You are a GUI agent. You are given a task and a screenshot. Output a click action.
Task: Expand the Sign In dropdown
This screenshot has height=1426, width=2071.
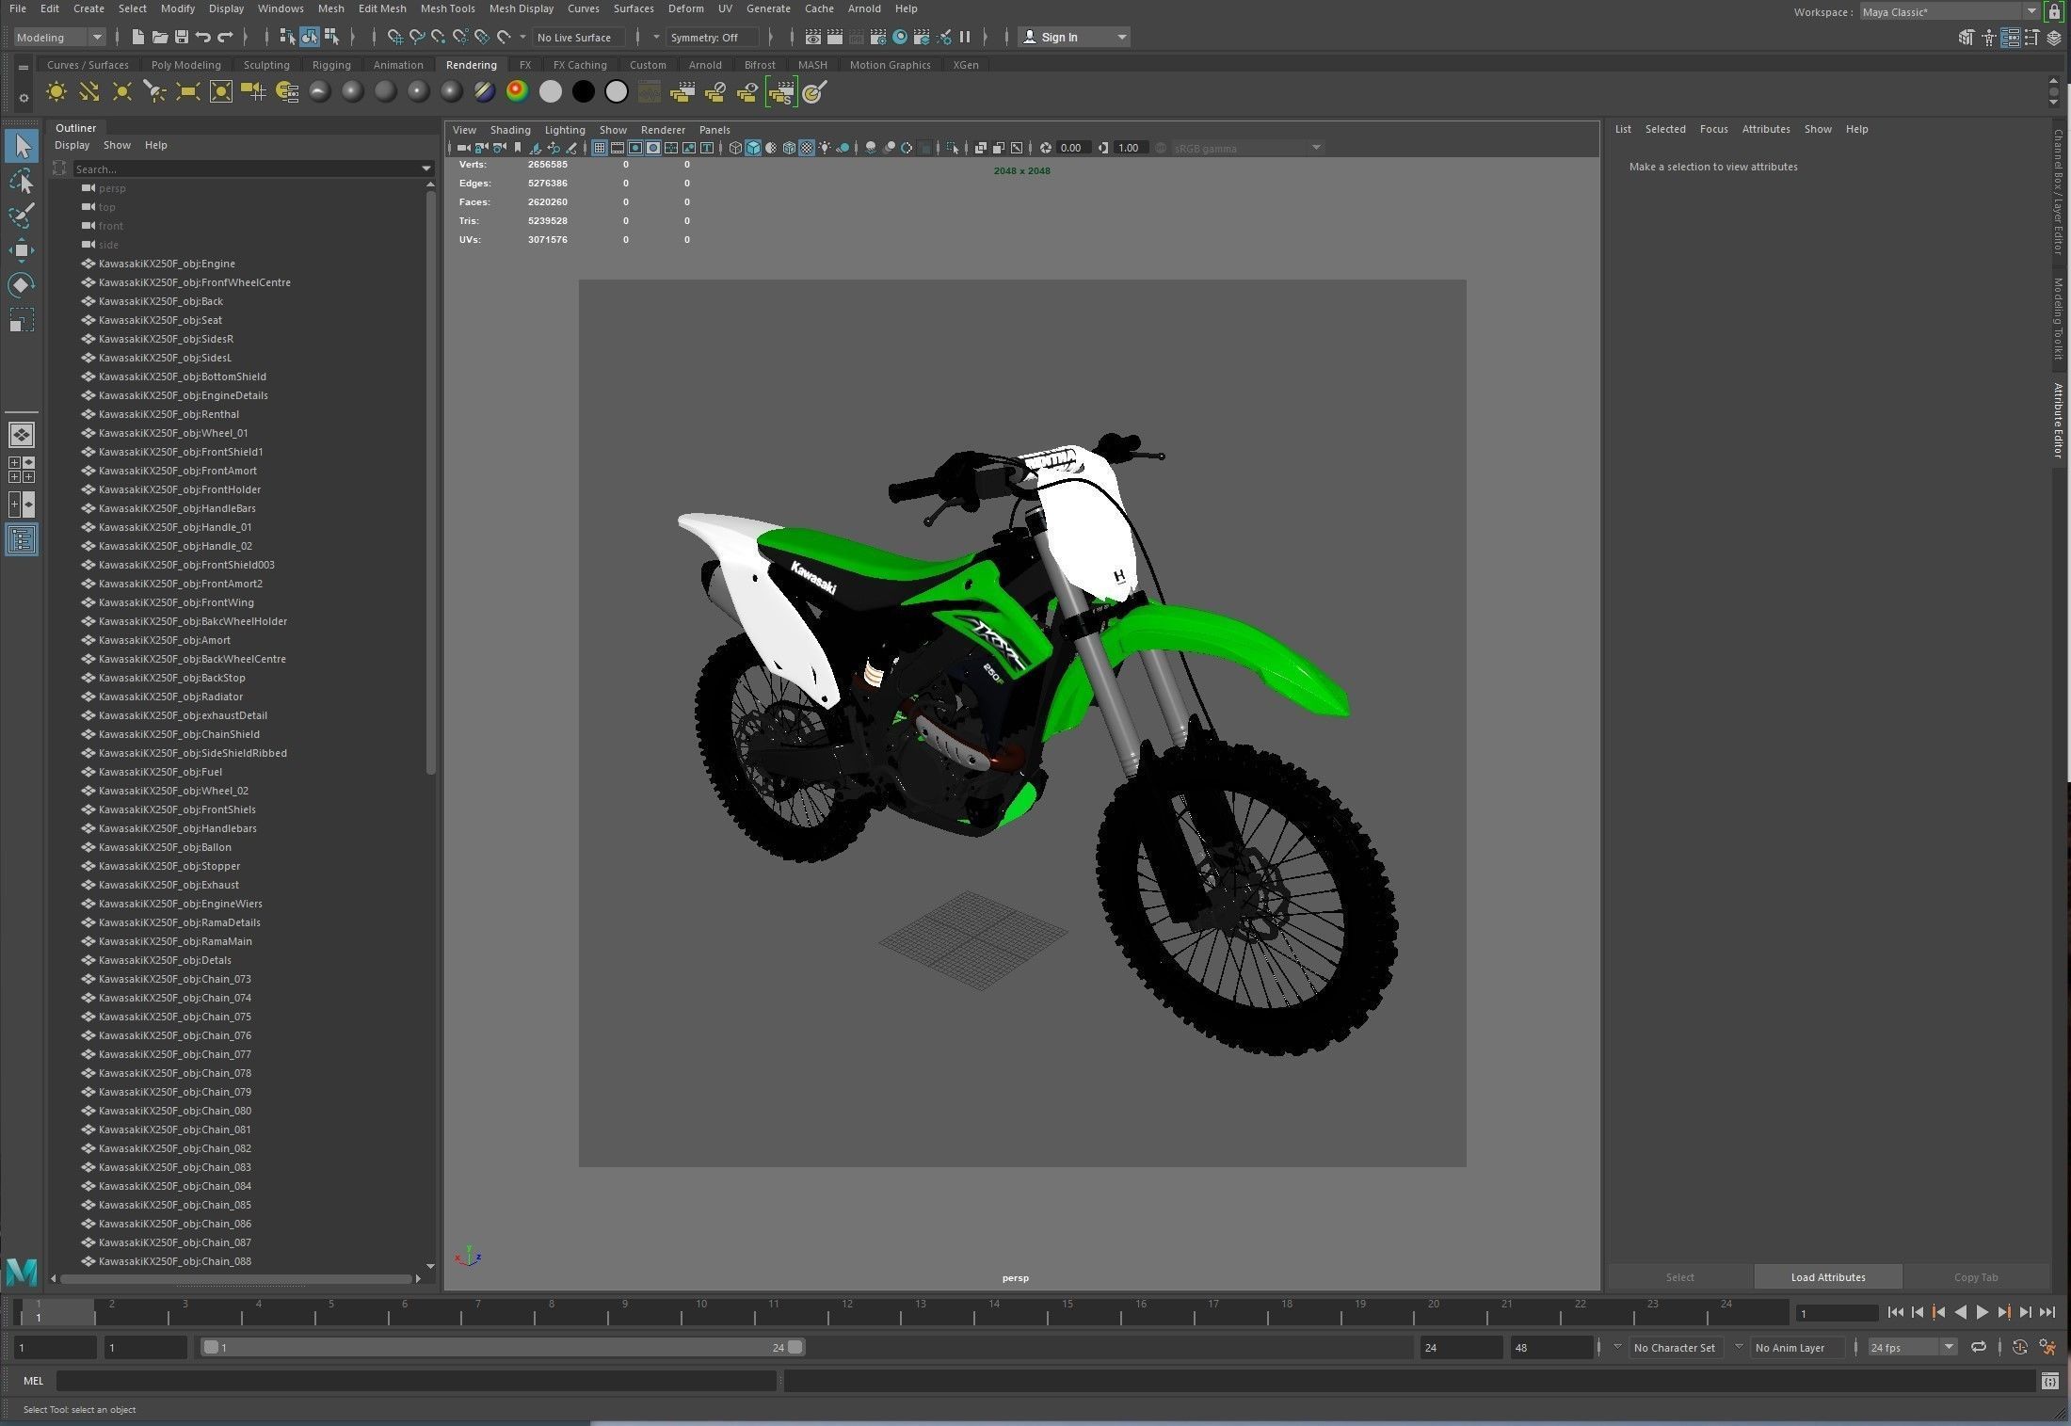(1121, 37)
